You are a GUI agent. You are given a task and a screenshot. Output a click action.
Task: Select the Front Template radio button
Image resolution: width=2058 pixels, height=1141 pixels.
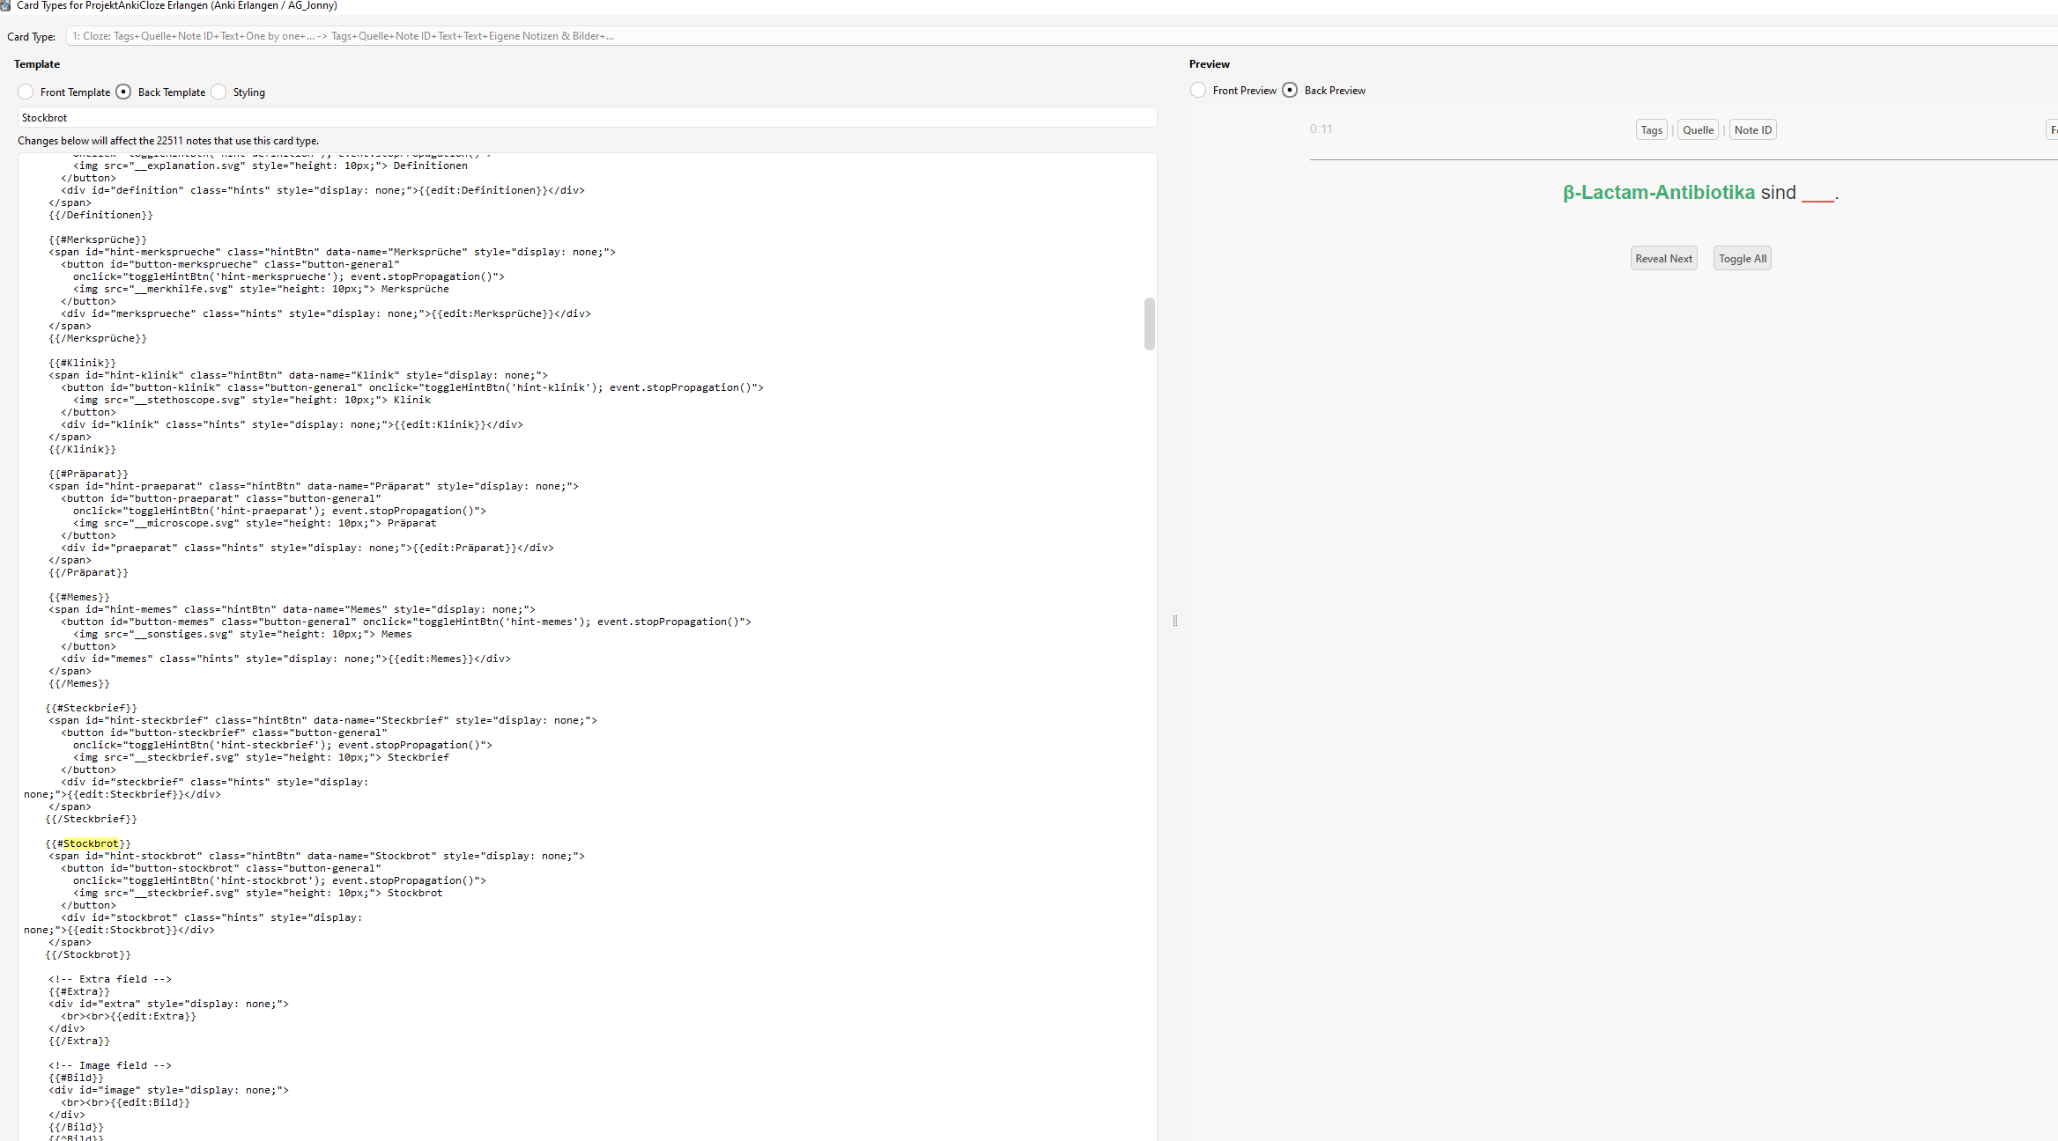click(26, 92)
